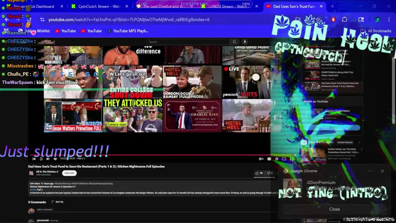Click Close on Chrome notification
The height and width of the screenshot is (223, 396).
[x=334, y=209]
